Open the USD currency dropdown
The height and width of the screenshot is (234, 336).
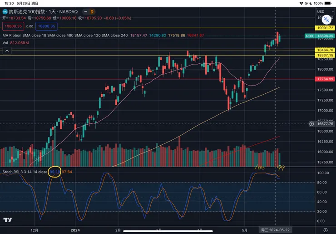(326, 11)
